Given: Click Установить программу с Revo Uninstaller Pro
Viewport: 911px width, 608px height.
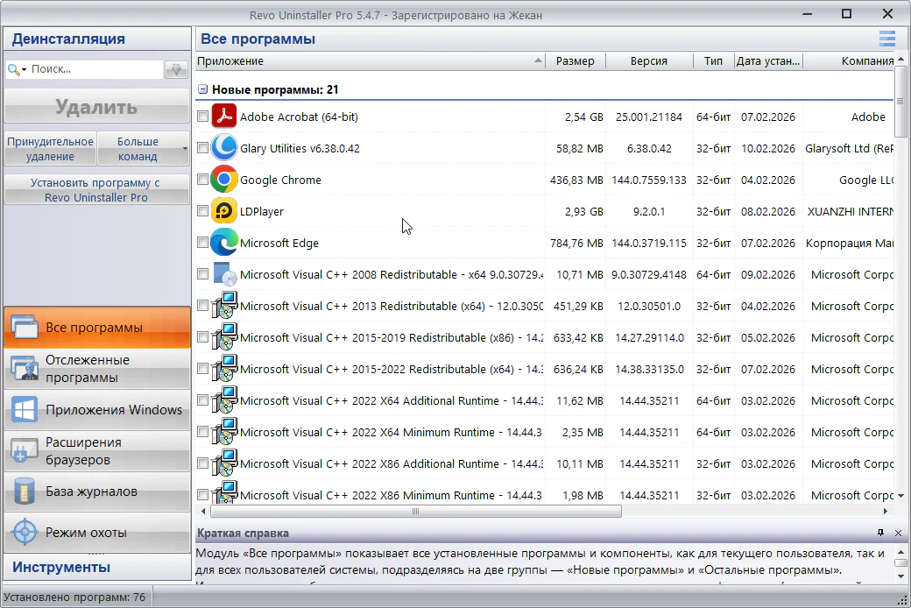Looking at the screenshot, I should click(95, 190).
